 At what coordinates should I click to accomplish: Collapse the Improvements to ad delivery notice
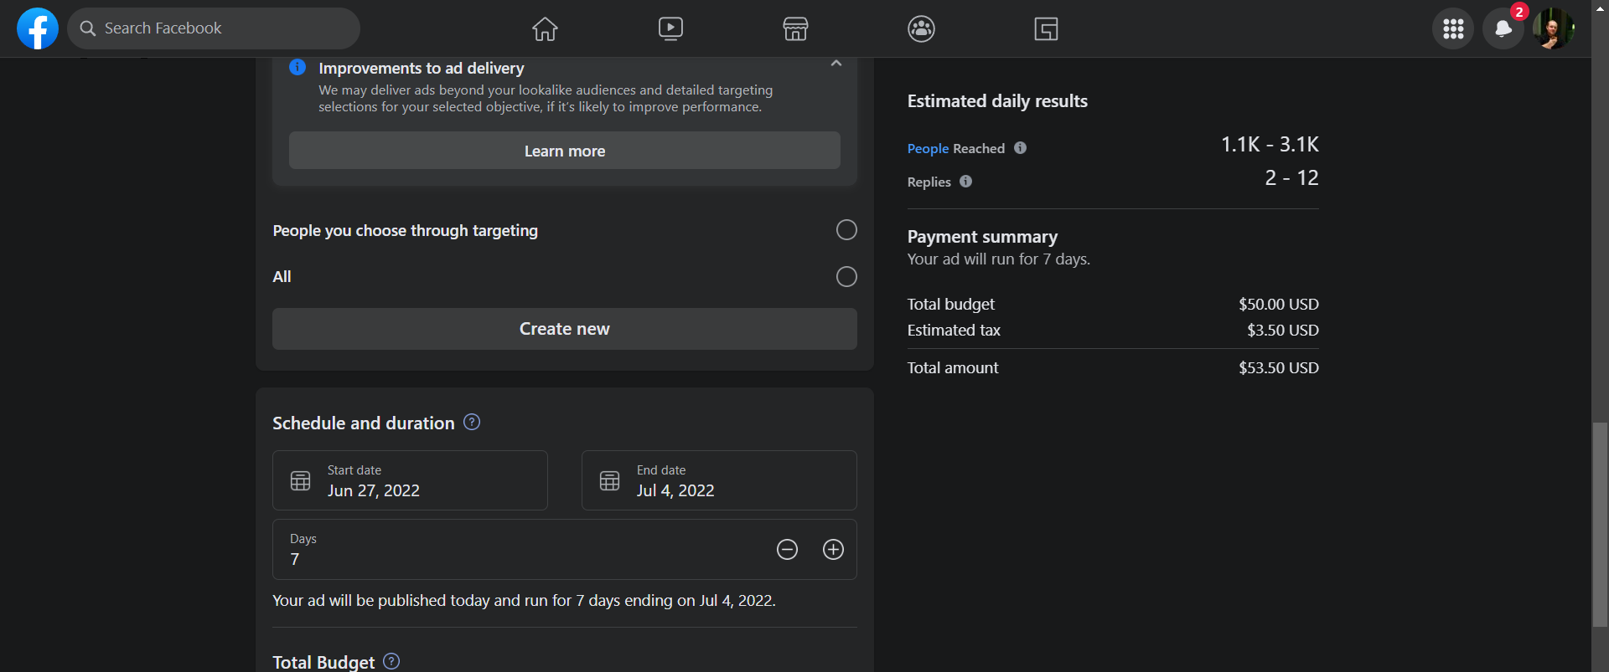836,64
